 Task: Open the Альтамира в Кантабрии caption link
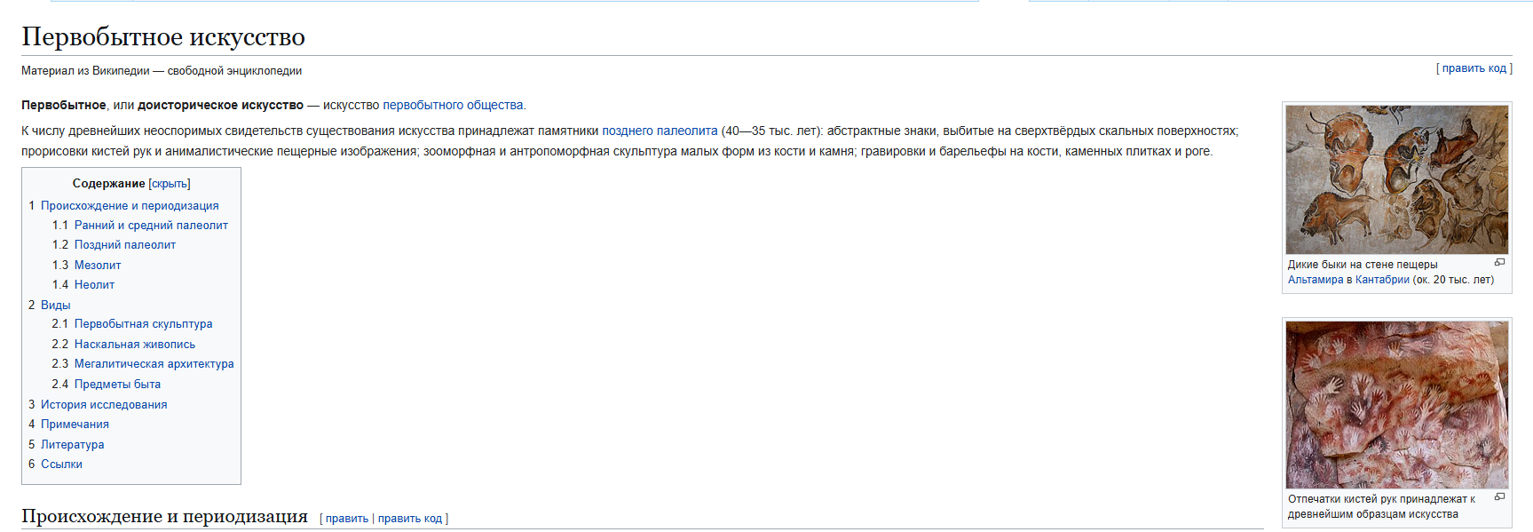[x=1348, y=280]
